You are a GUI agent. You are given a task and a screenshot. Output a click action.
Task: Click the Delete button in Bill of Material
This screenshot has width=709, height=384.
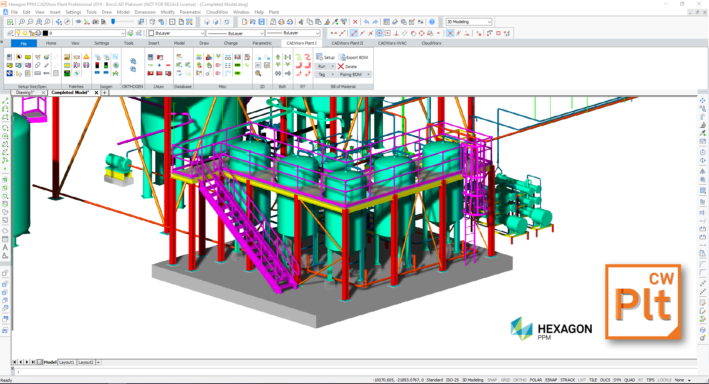point(347,67)
